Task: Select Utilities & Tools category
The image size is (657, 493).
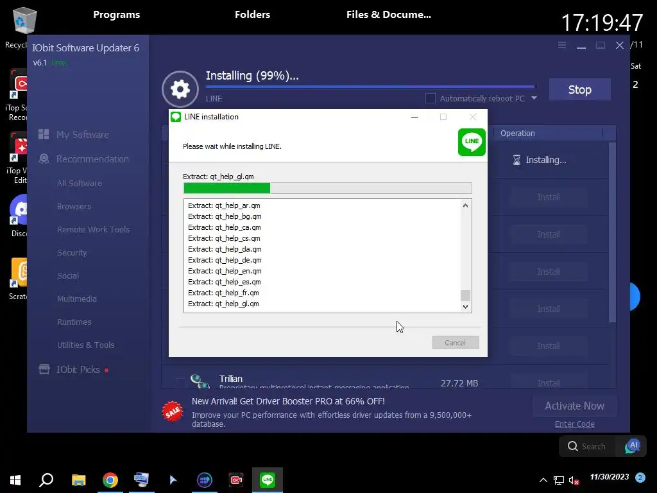Action: 86,345
